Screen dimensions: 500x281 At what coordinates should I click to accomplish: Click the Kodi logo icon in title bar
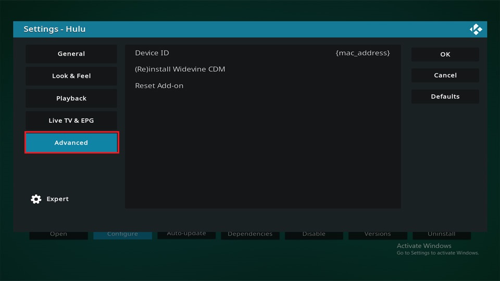click(476, 29)
